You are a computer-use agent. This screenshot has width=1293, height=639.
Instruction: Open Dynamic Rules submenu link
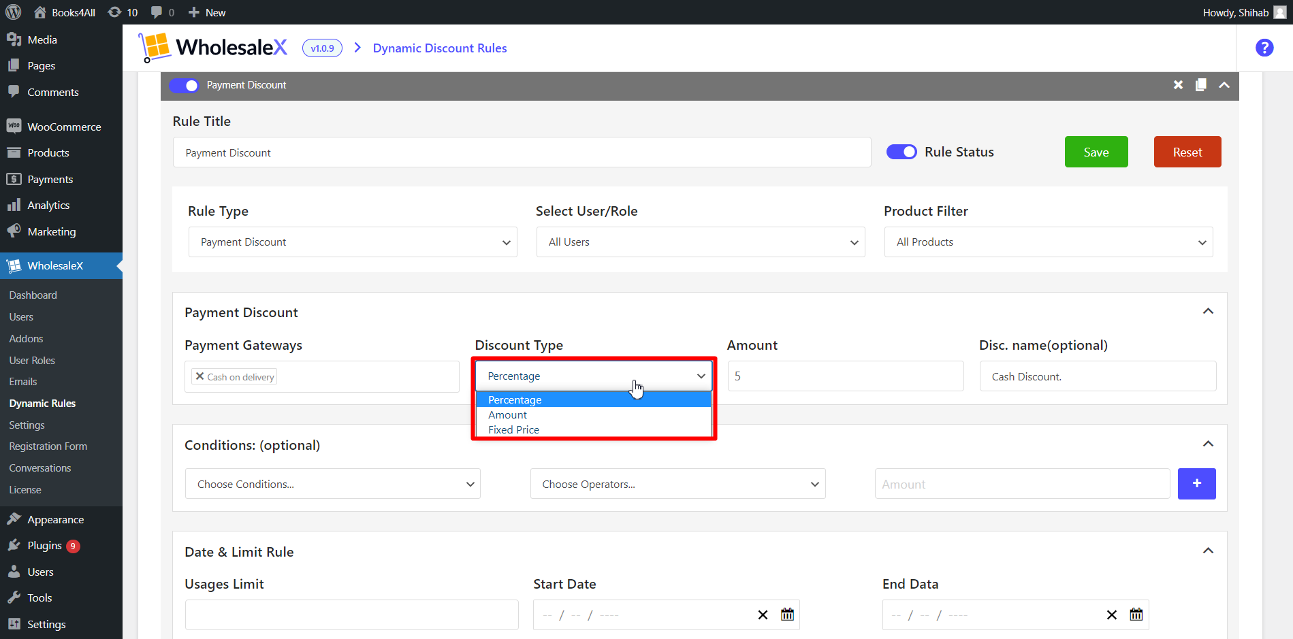[42, 404]
